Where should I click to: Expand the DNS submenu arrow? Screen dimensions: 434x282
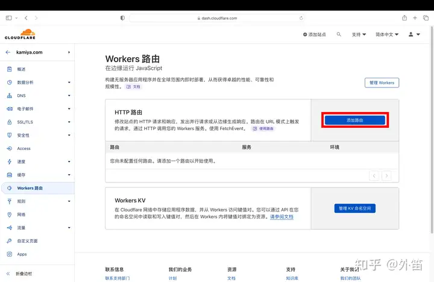(69, 95)
